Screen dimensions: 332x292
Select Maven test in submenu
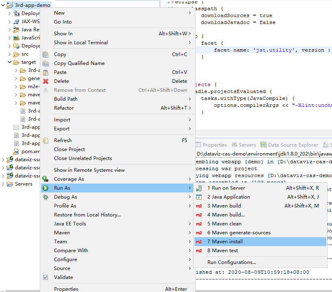click(x=260, y=251)
